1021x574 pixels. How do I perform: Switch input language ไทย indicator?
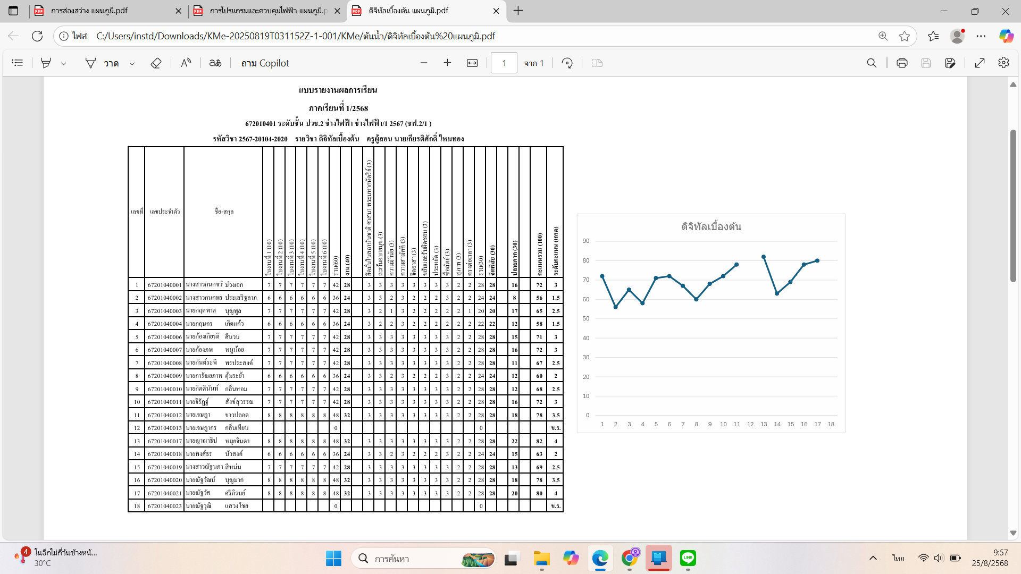point(898,558)
